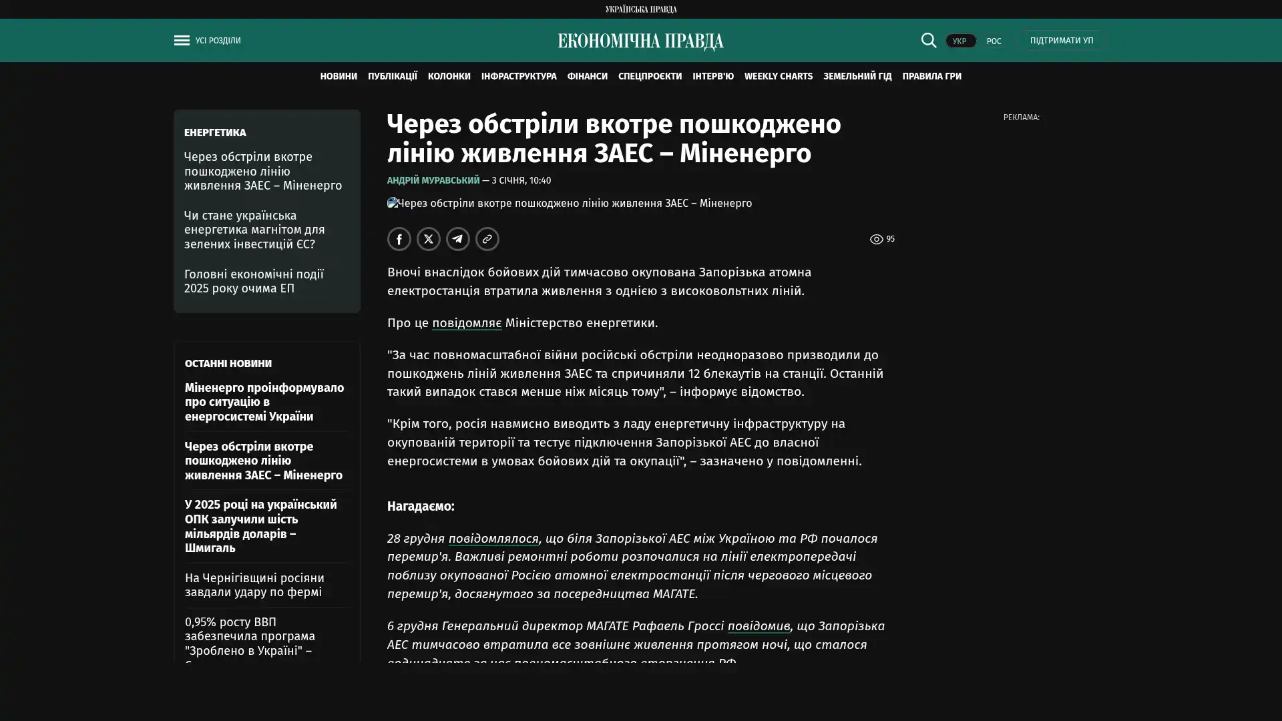The width and height of the screenshot is (1282, 721).
Task: Click the Економічна правда logo
Action: (x=640, y=41)
